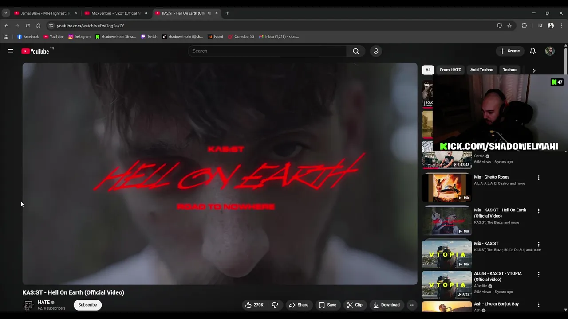Close the Mick Jenkins tab
Image resolution: width=568 pixels, height=319 pixels.
146,13
